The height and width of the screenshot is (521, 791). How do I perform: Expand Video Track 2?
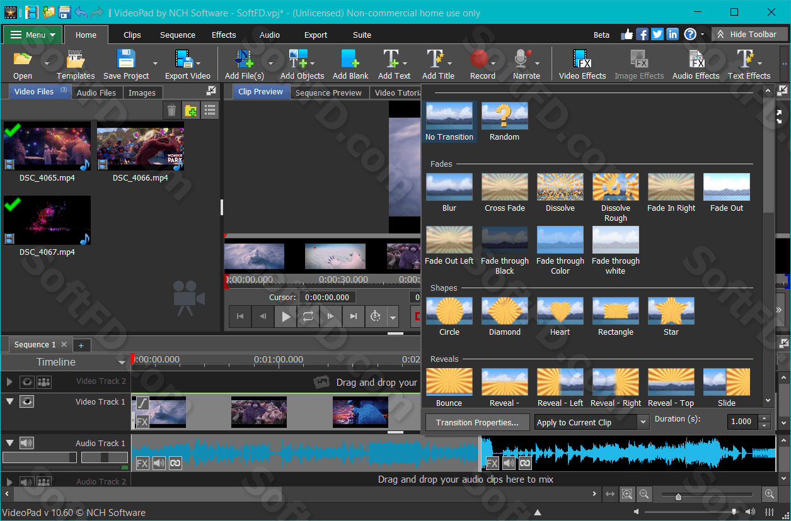pyautogui.click(x=9, y=381)
